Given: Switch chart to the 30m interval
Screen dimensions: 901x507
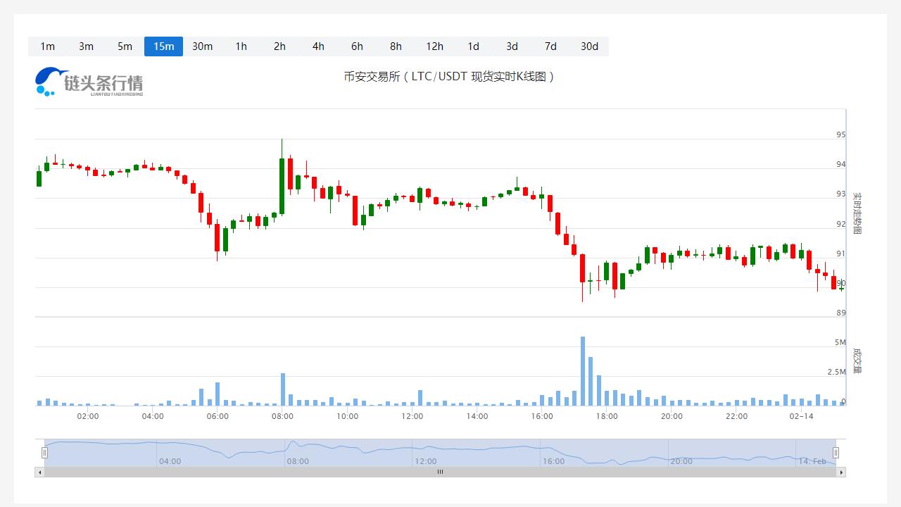Looking at the screenshot, I should pos(202,46).
